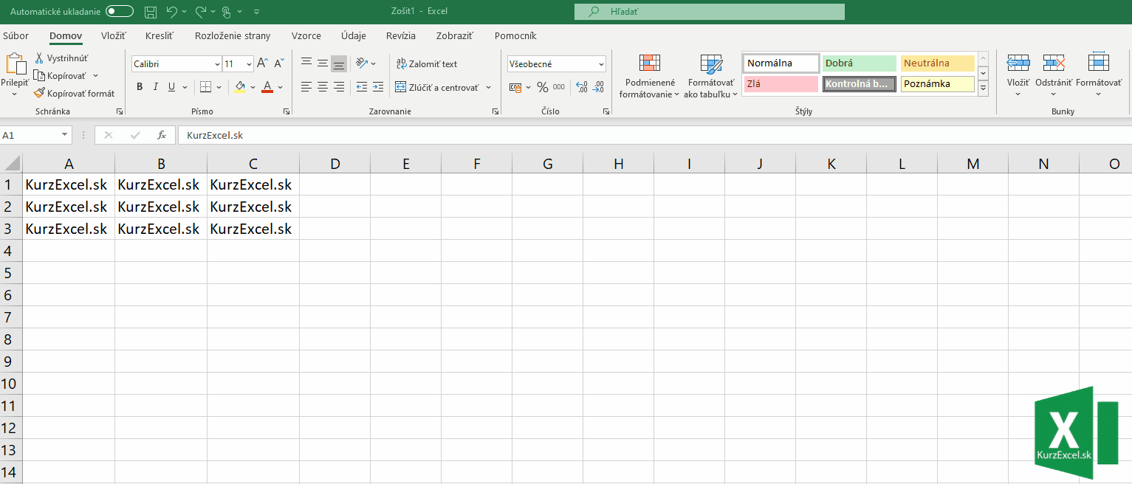Screen dimensions: 1132x484
Task: Apply yellow fill color bucket
Action: pyautogui.click(x=240, y=87)
